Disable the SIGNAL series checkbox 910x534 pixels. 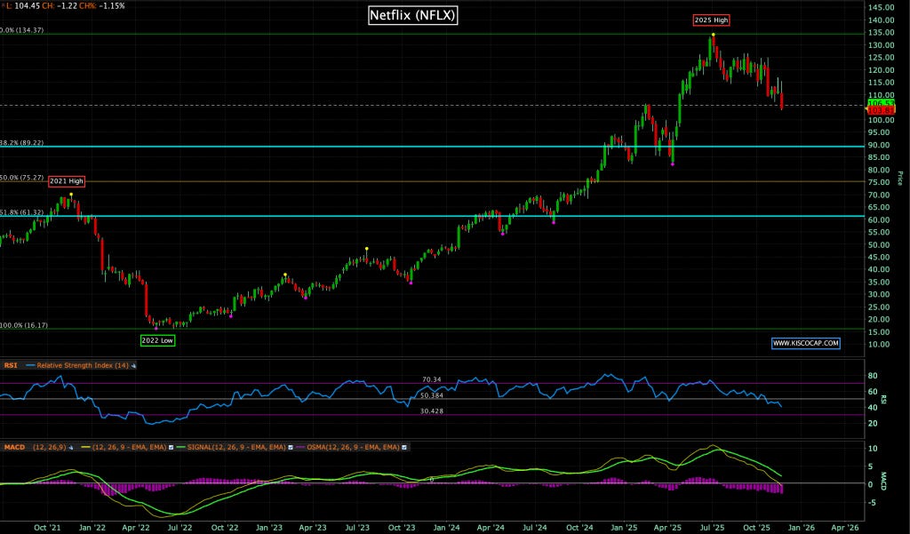pyautogui.click(x=290, y=447)
